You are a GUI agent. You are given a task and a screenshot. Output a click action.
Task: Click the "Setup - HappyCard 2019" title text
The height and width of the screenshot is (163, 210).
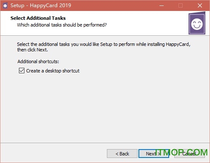click(x=41, y=5)
